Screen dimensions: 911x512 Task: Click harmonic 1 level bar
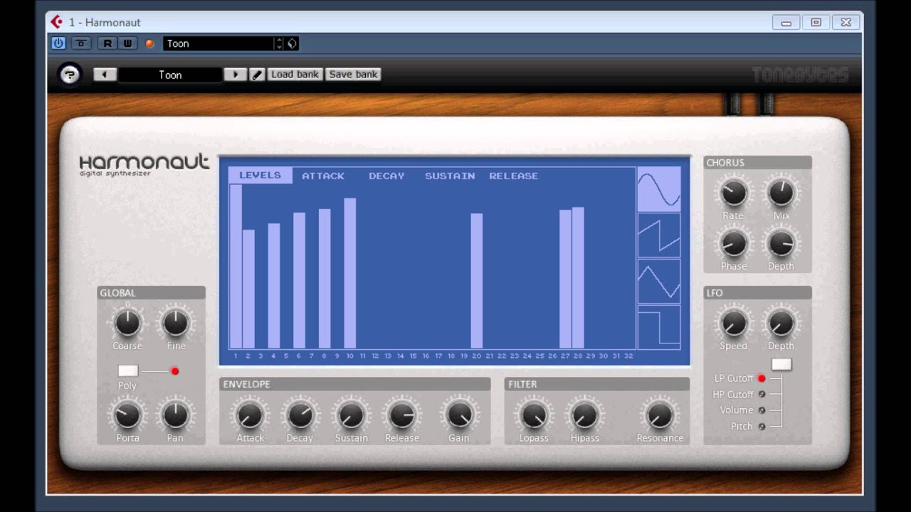(x=236, y=267)
